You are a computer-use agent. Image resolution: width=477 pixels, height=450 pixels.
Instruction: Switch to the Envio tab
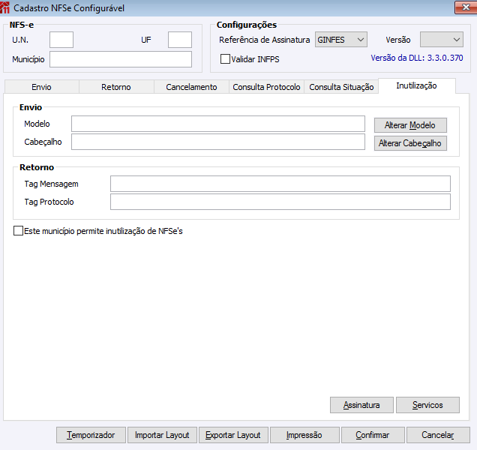pyautogui.click(x=42, y=87)
